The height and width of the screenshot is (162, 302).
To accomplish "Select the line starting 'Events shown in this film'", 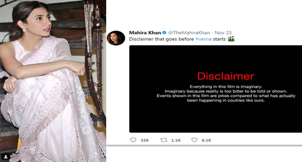I will click(x=214, y=96).
